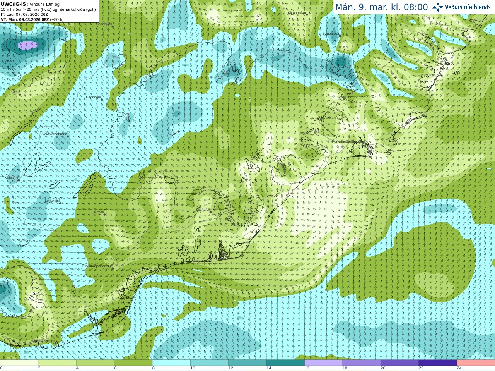Click the UWC/IG-IS model title
This screenshot has height=371, width=495.
coord(13,4)
